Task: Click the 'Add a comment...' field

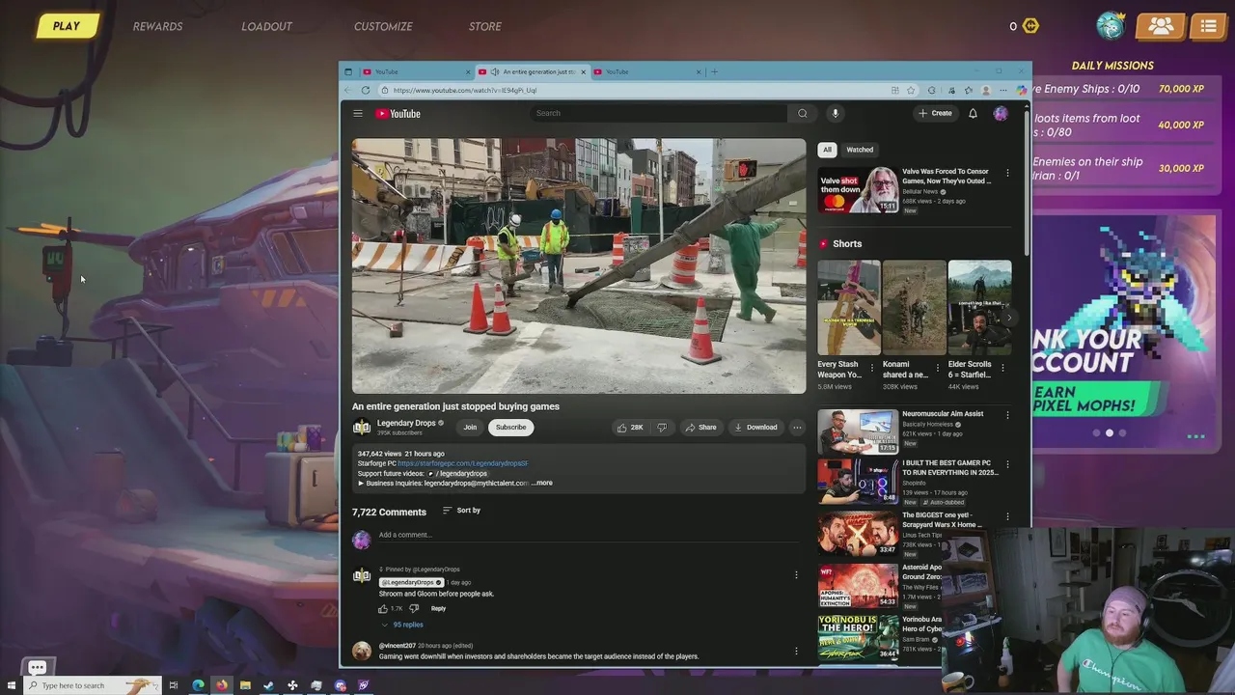Action: (x=589, y=535)
